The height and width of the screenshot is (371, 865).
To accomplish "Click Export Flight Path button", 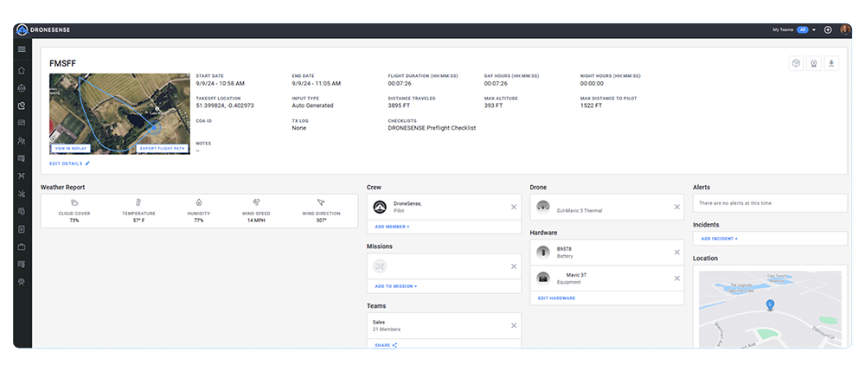I will [163, 148].
